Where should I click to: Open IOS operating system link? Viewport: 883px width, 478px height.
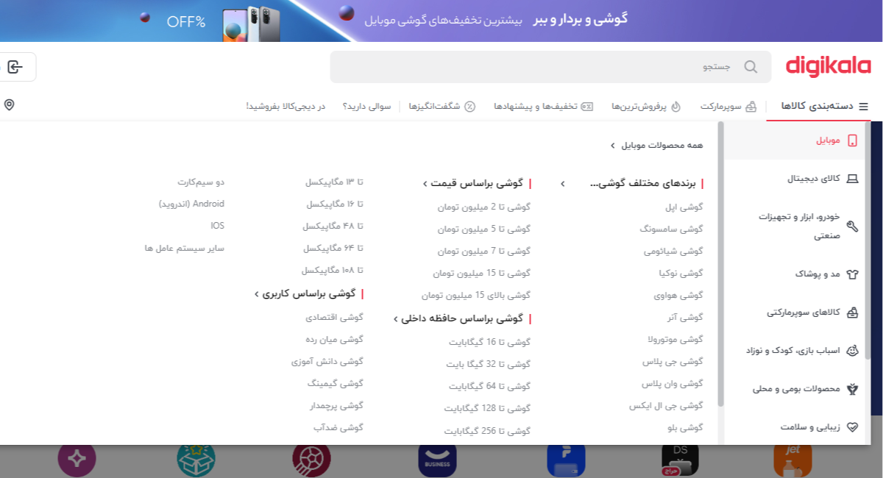click(x=217, y=226)
